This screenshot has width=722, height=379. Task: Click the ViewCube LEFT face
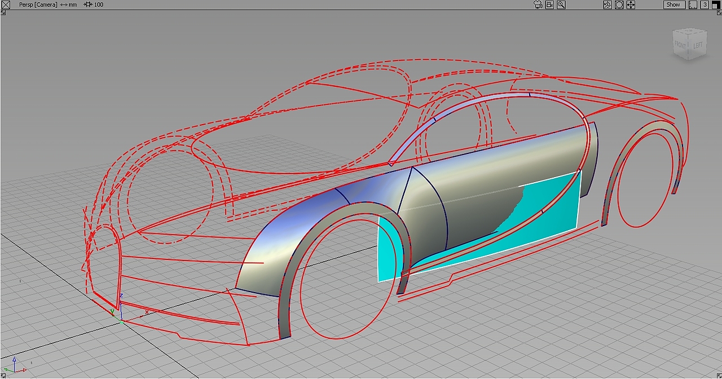(x=698, y=45)
